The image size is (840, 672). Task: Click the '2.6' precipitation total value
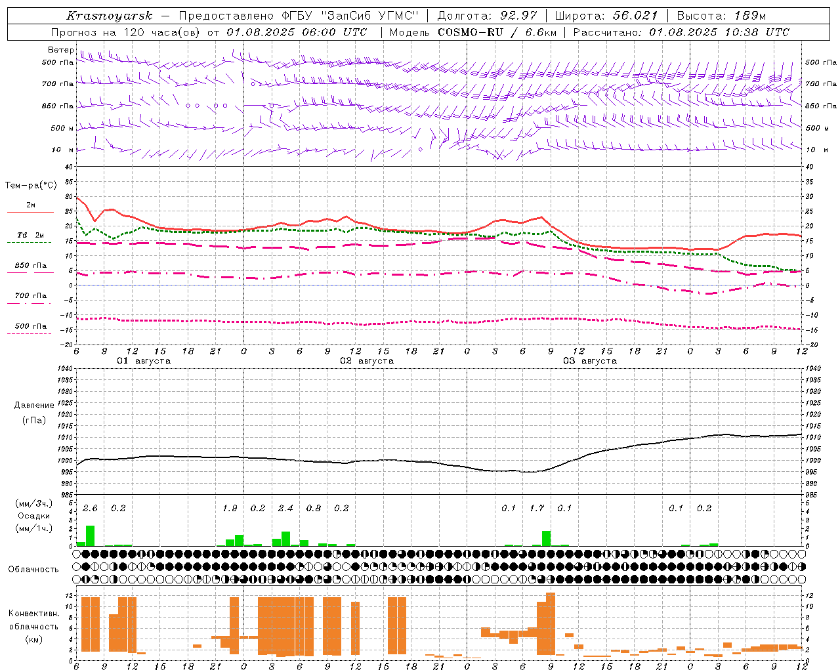90,509
